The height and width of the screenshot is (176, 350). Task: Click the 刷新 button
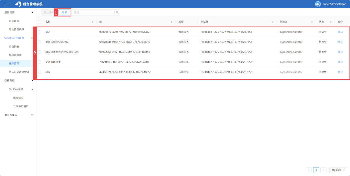65,13
